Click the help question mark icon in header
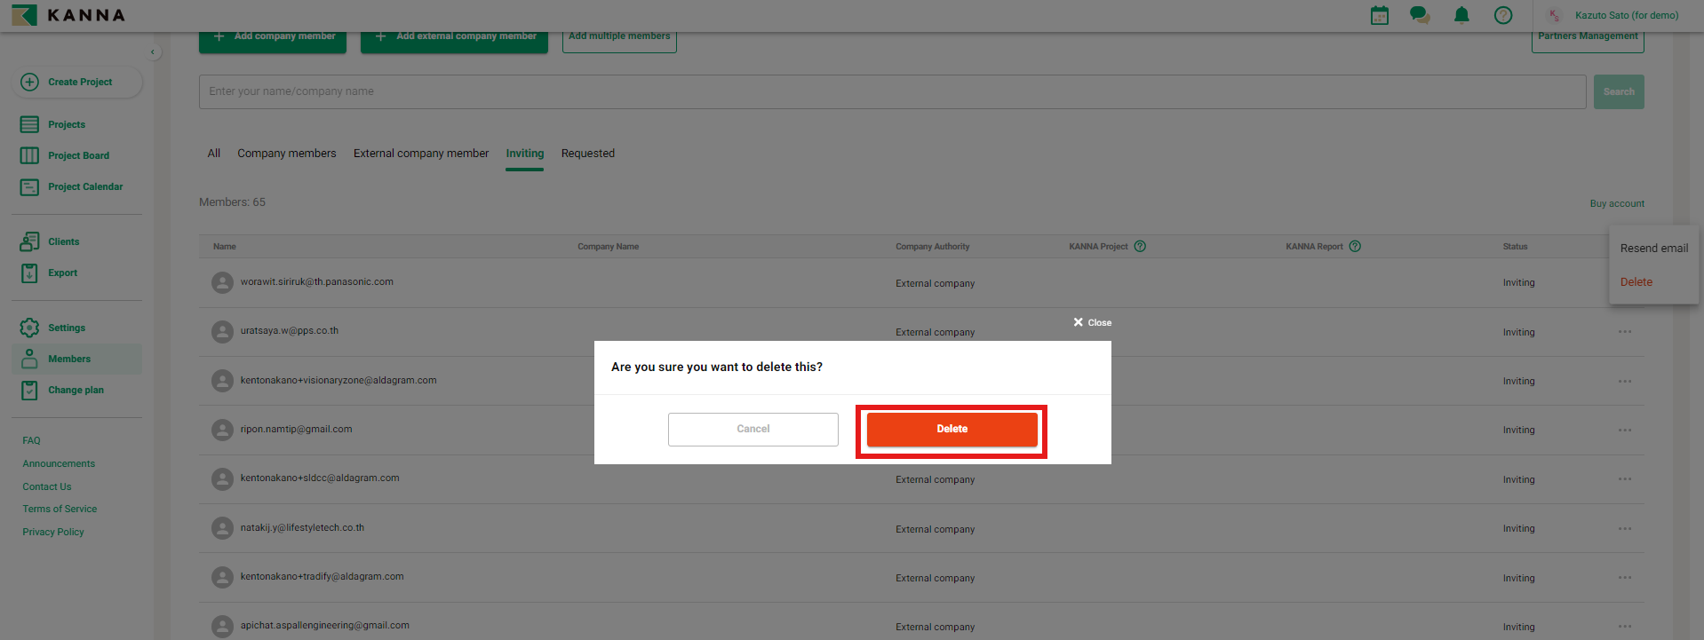 (1503, 15)
